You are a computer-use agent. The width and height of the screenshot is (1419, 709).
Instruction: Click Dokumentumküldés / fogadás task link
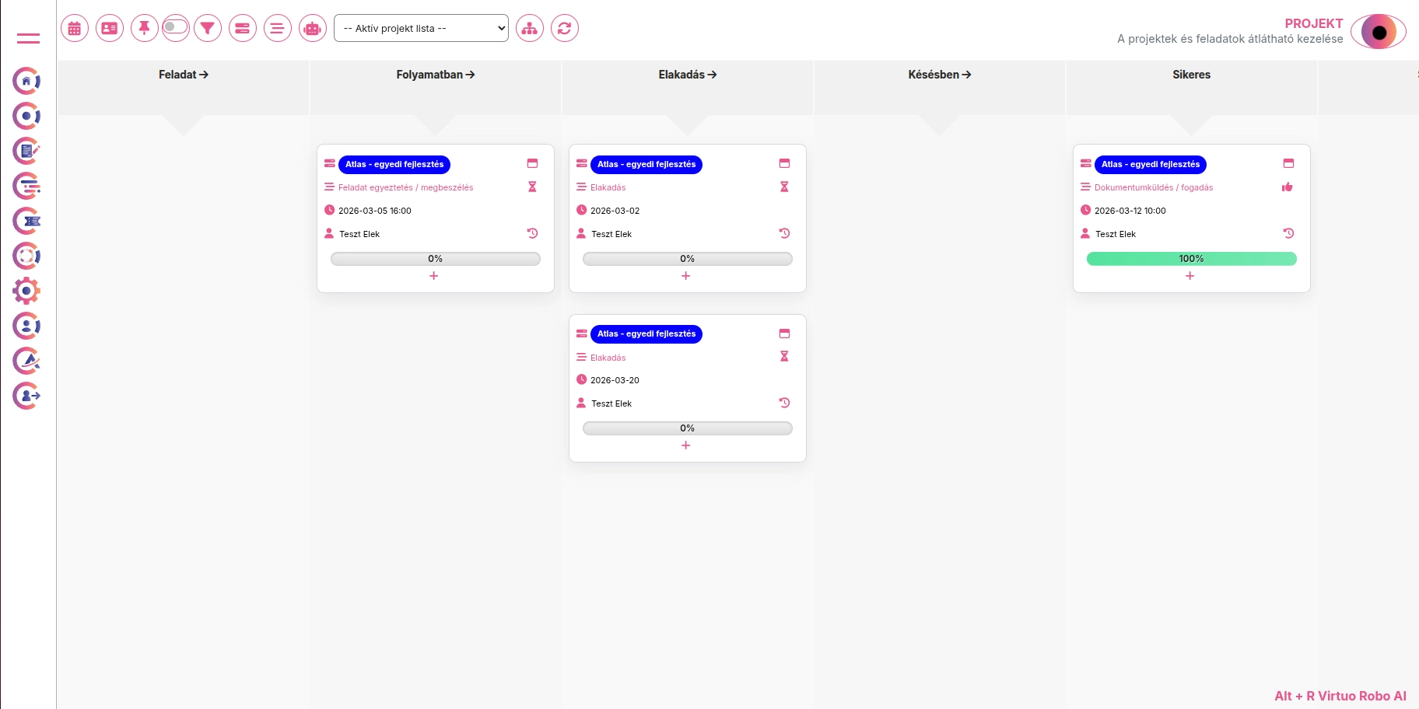pyautogui.click(x=1154, y=187)
